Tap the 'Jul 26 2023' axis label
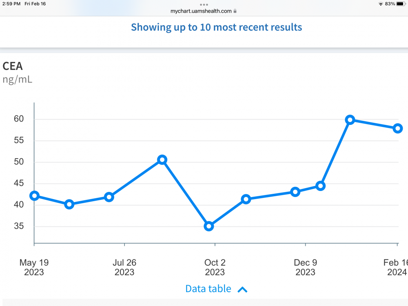 coord(124,267)
